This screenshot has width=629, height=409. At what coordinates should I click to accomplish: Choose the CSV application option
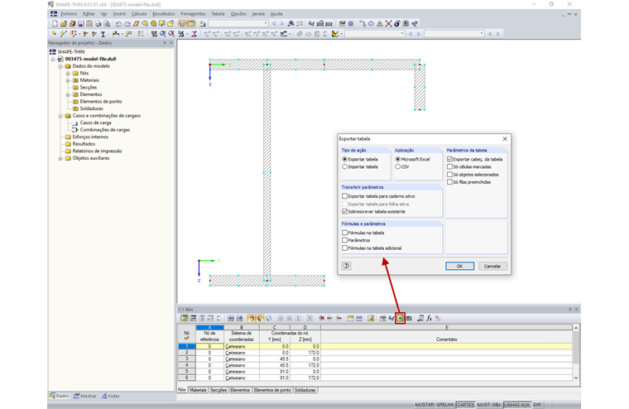(397, 166)
